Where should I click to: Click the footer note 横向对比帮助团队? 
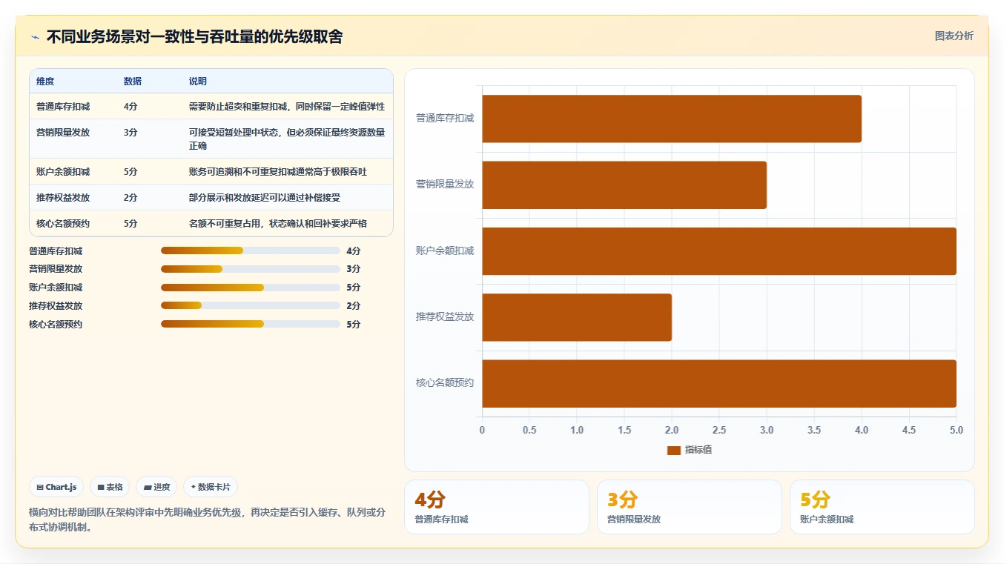(x=208, y=520)
